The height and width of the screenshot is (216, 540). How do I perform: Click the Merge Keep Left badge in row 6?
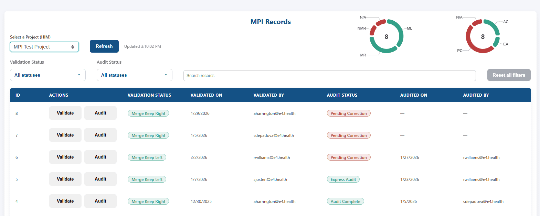pyautogui.click(x=147, y=158)
